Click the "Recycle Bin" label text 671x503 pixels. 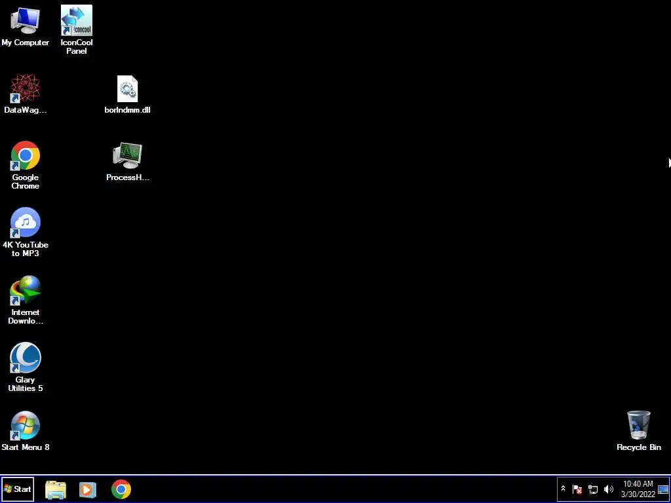click(x=639, y=447)
